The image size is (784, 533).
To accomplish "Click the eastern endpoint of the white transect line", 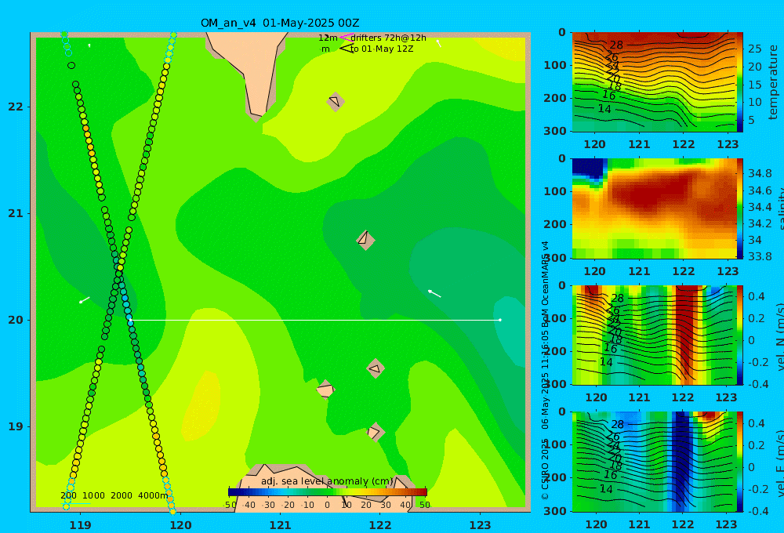I will (x=500, y=320).
